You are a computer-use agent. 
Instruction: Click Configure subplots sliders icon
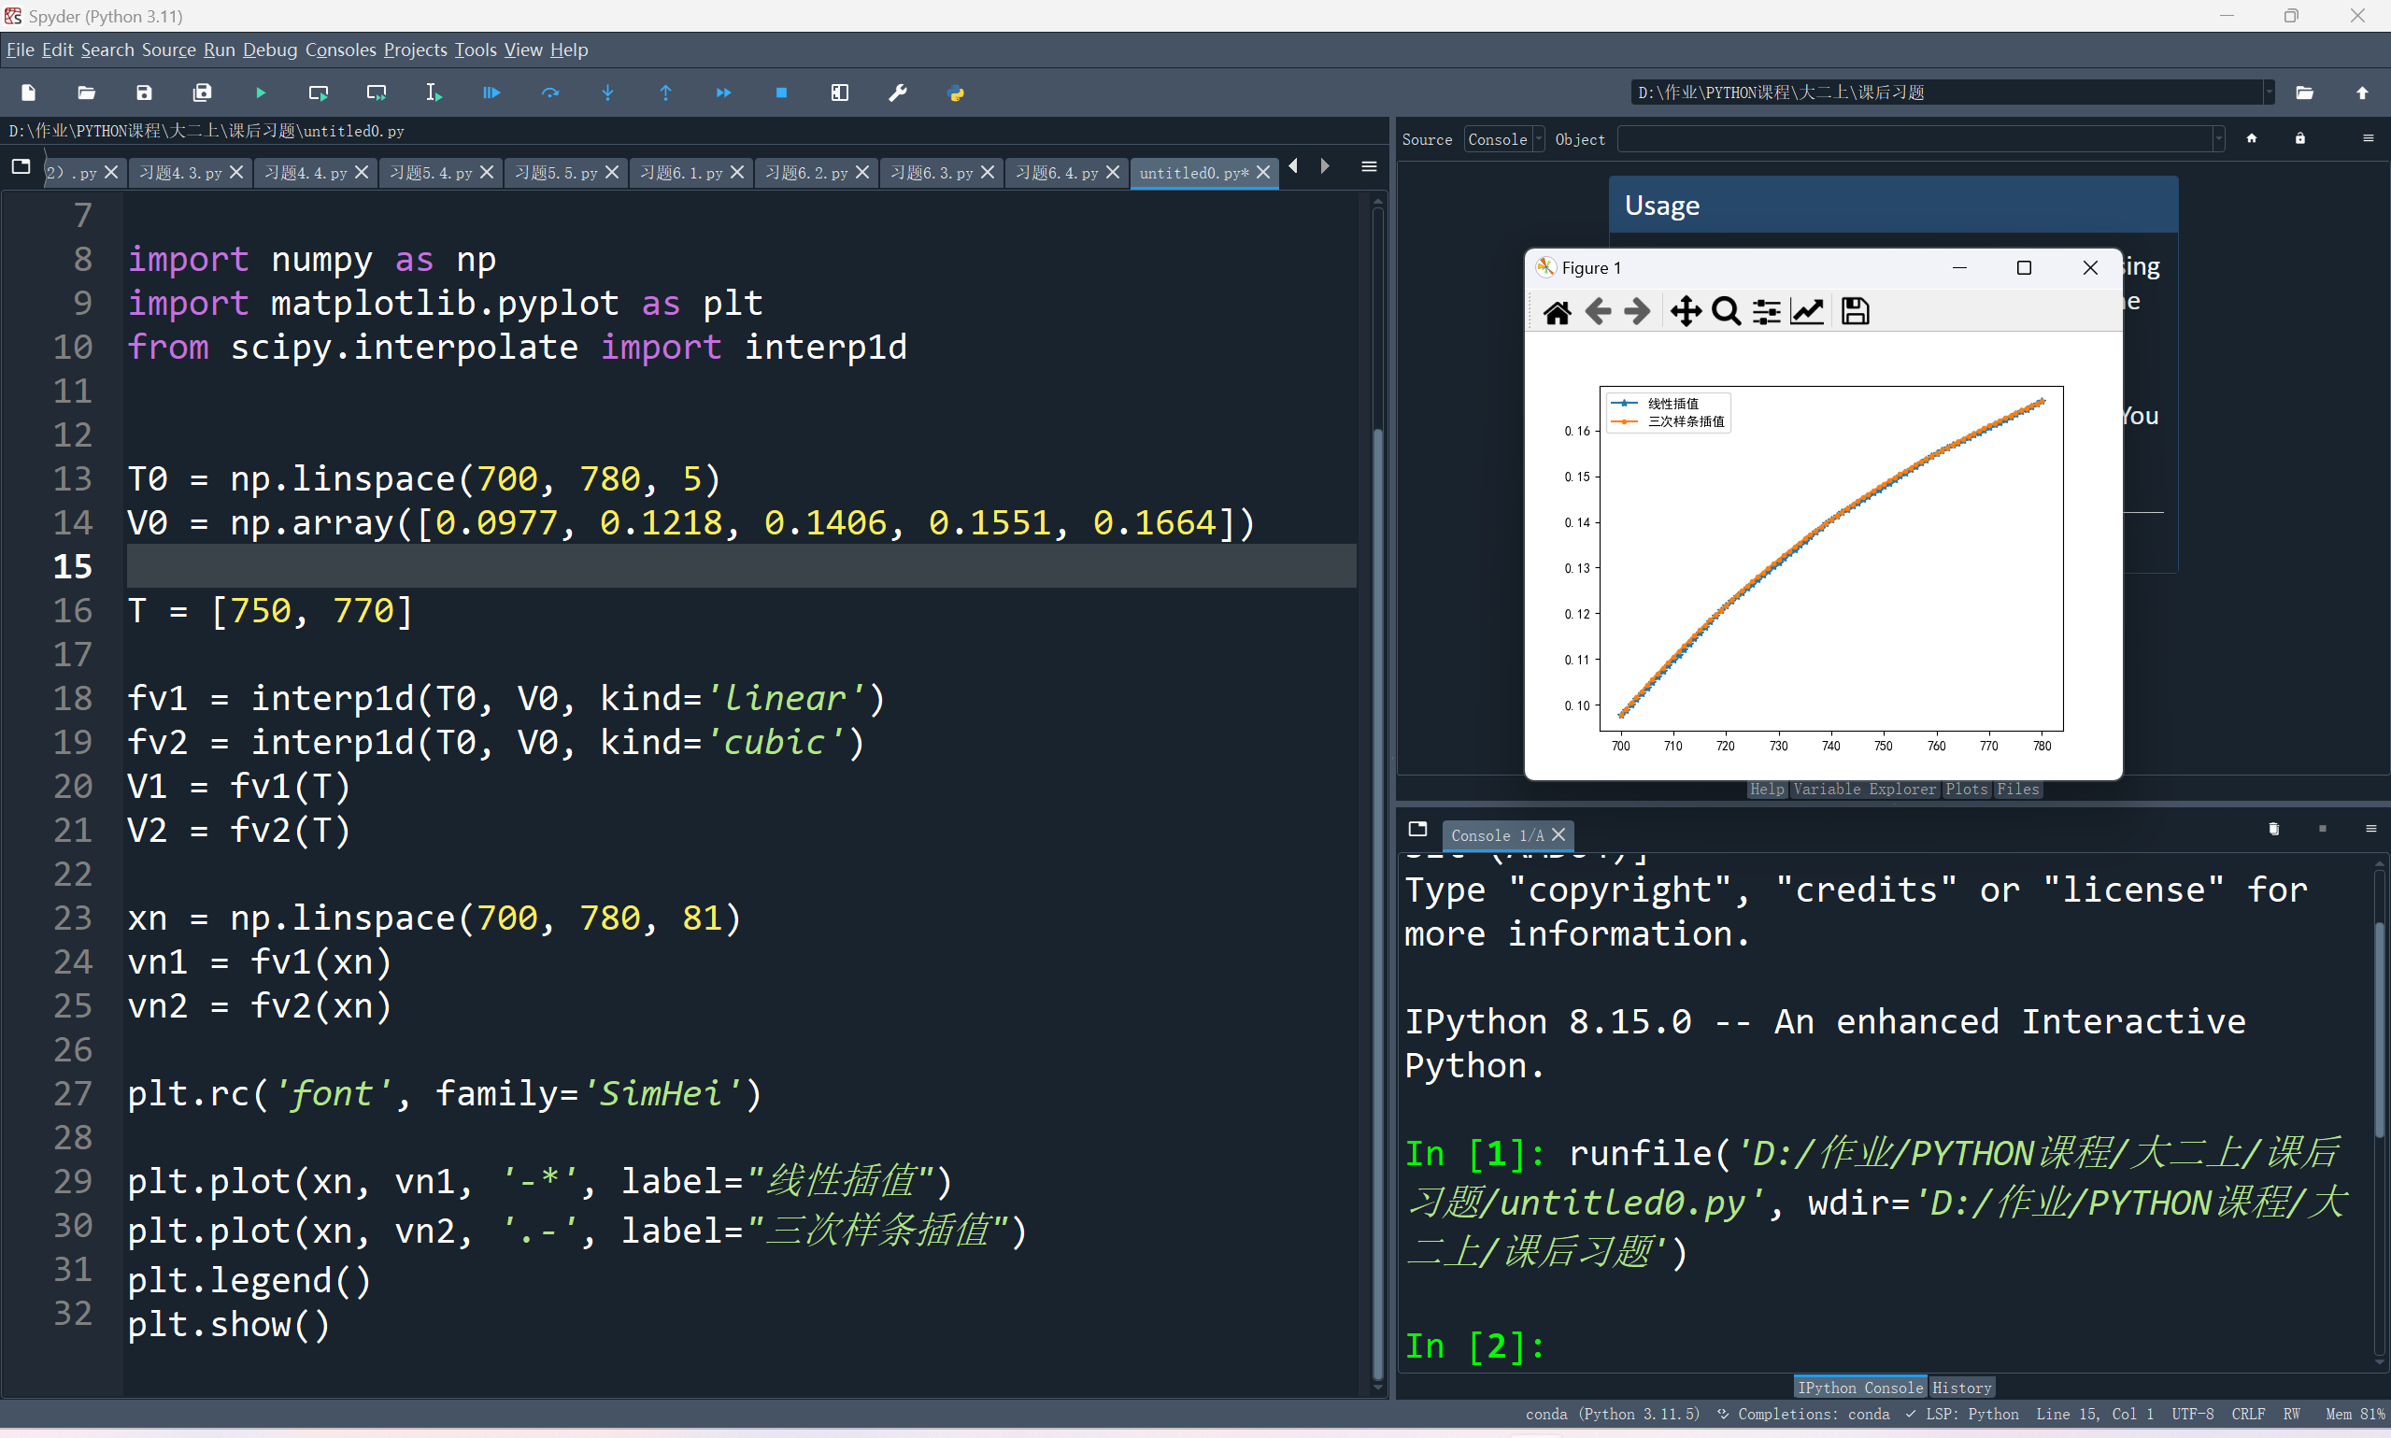1766,311
